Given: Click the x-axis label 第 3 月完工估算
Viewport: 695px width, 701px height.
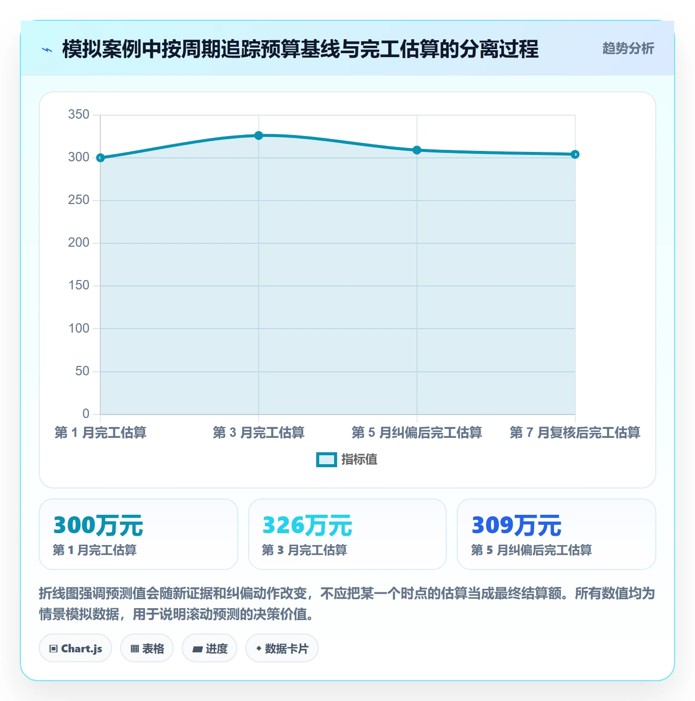Looking at the screenshot, I should pyautogui.click(x=259, y=432).
